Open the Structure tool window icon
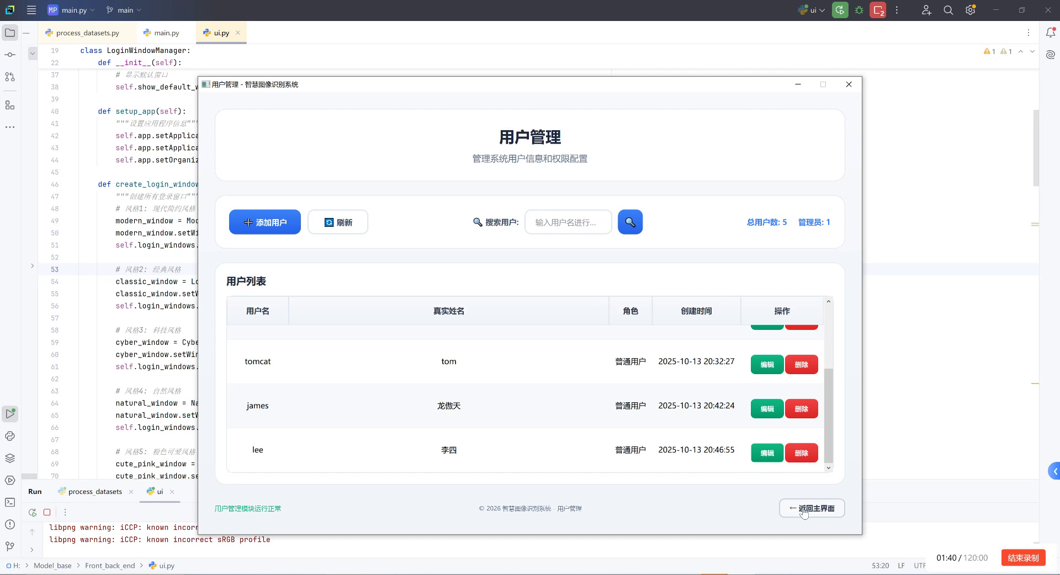Screen dimensions: 1060x575 pyautogui.click(x=9, y=105)
